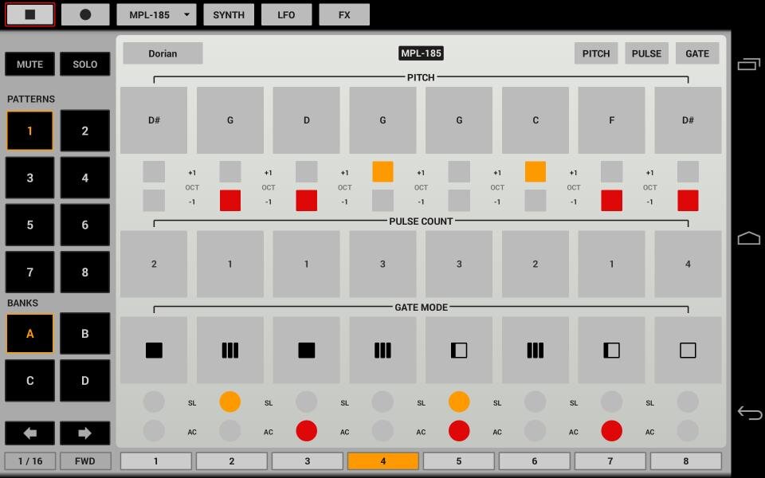
Task: Open the FX tab
Action: pos(344,14)
